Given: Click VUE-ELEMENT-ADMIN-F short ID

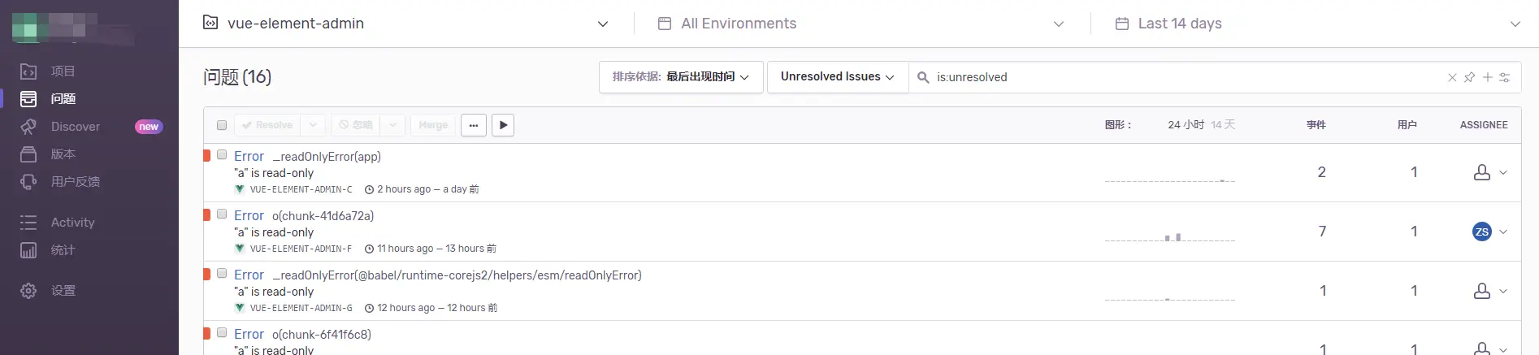Looking at the screenshot, I should tap(301, 249).
